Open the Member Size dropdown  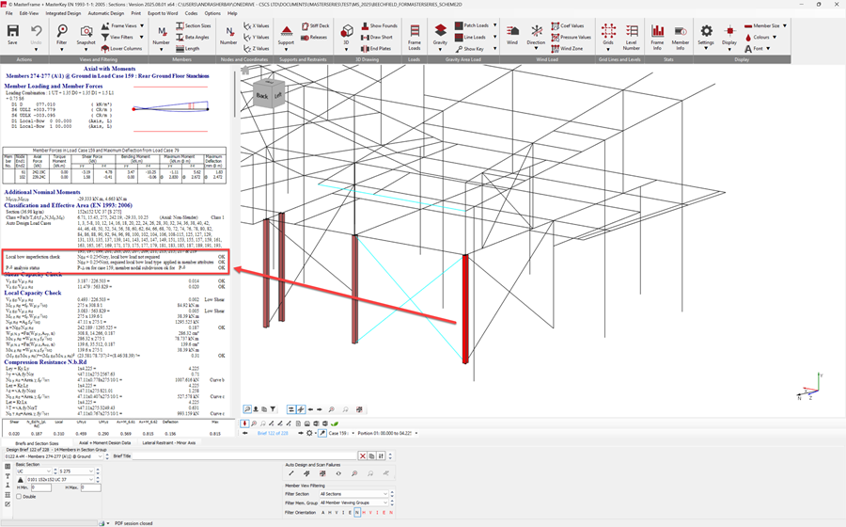tap(785, 25)
